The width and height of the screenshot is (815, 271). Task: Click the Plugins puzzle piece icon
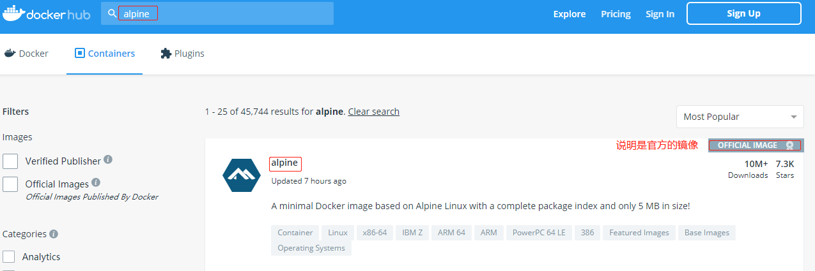166,54
